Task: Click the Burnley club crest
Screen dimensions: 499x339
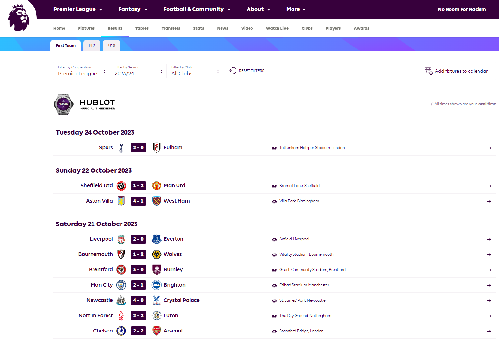Action: (x=157, y=270)
